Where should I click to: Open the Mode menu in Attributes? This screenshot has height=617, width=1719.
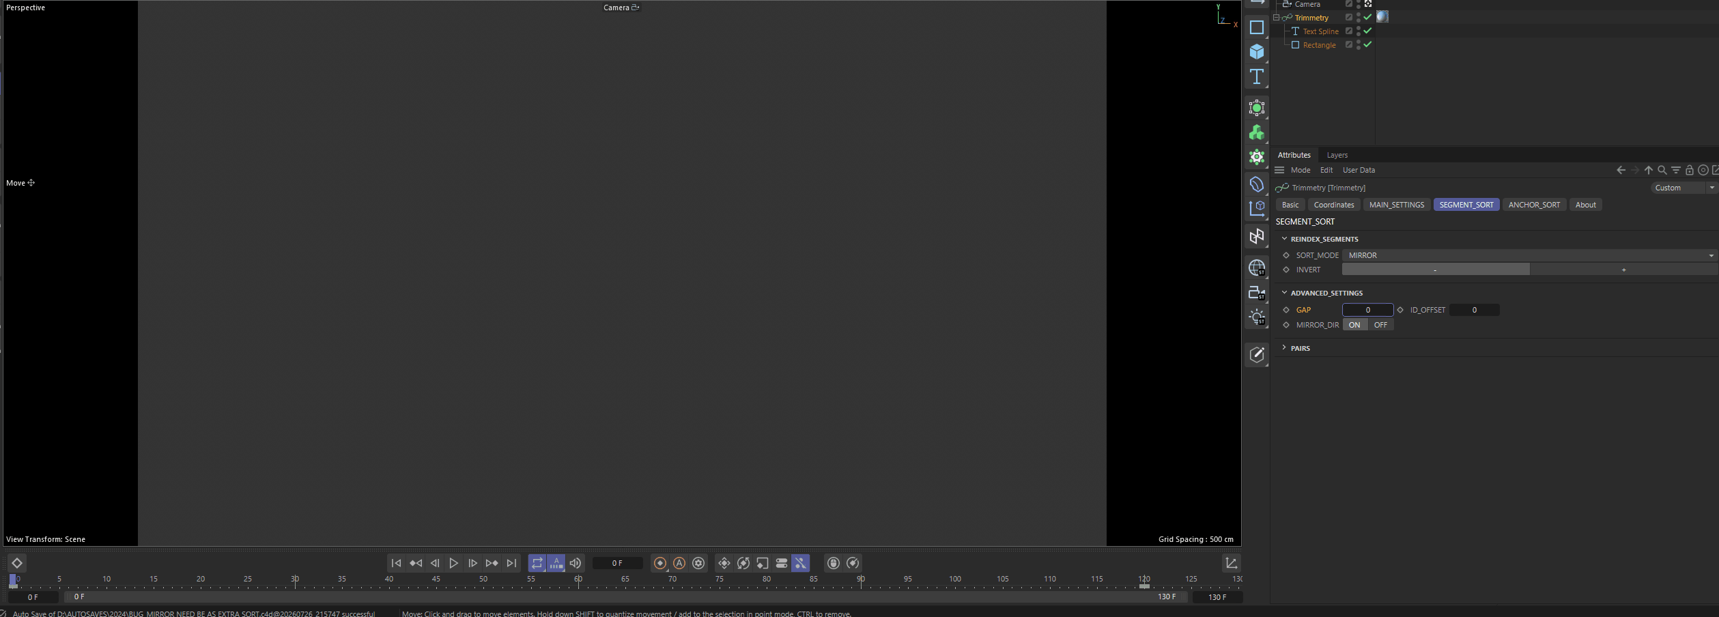coord(1301,170)
